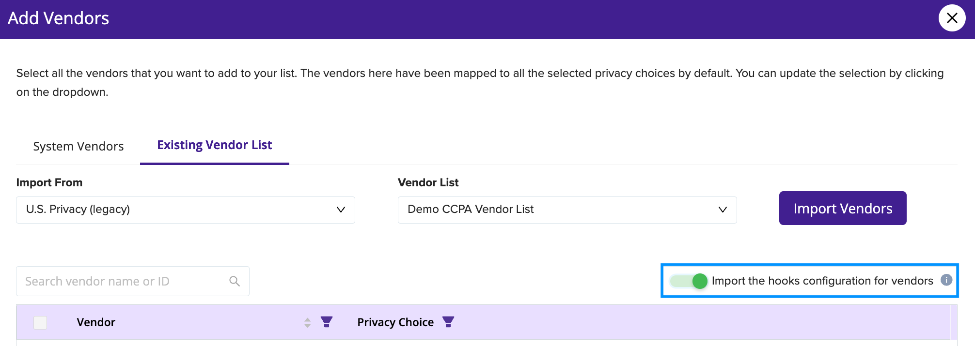Image resolution: width=975 pixels, height=346 pixels.
Task: Click the Privacy Choice column header
Action: point(395,322)
